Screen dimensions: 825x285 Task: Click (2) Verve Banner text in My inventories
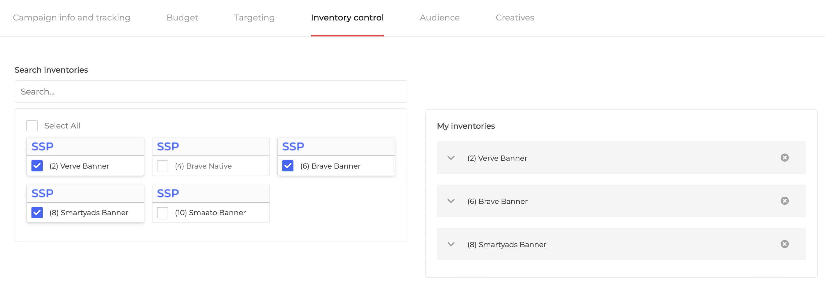497,158
